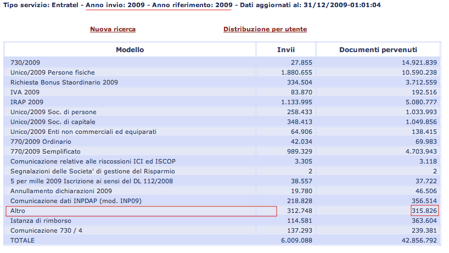Select documents value 138.415
Viewport: 449px width, 253px height.
[424, 132]
